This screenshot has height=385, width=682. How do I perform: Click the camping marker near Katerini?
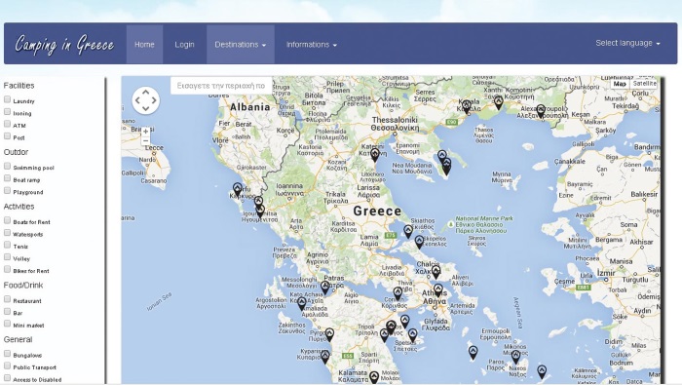coord(375,154)
